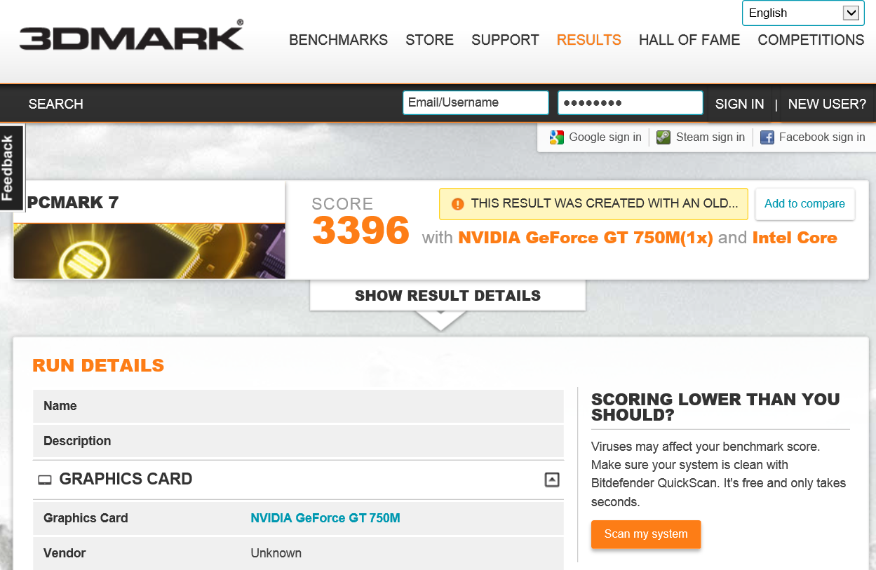The image size is (876, 570).
Task: Click the Facebook sign in icon
Action: [767, 137]
